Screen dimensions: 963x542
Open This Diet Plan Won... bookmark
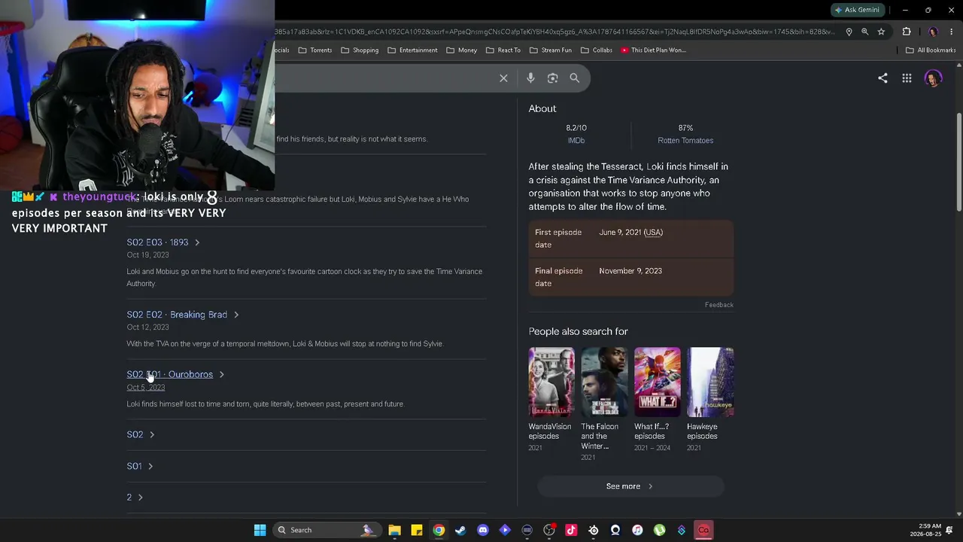(653, 50)
